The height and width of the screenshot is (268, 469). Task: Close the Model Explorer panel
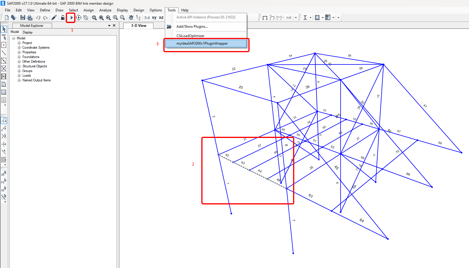114,25
